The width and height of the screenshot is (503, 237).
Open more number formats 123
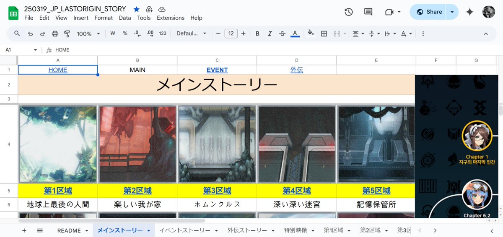coord(163,33)
